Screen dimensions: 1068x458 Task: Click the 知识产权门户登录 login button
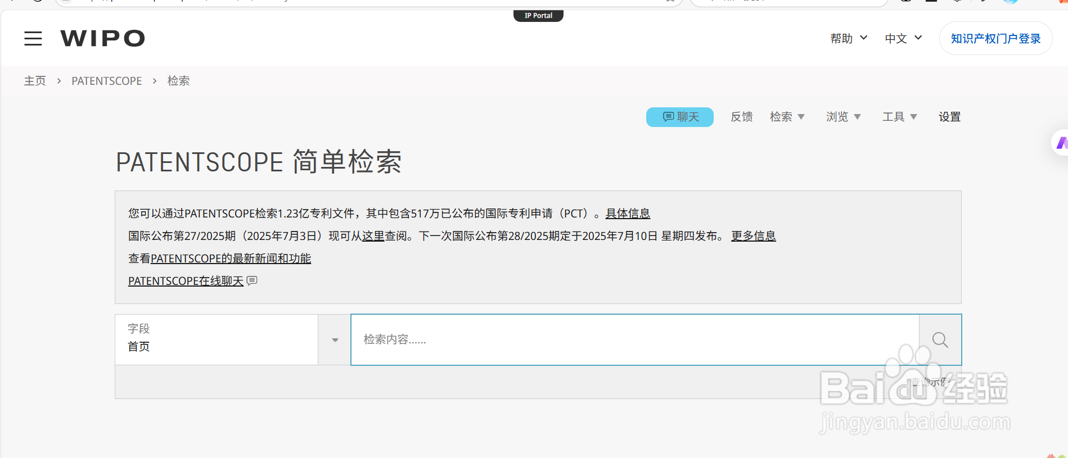995,38
